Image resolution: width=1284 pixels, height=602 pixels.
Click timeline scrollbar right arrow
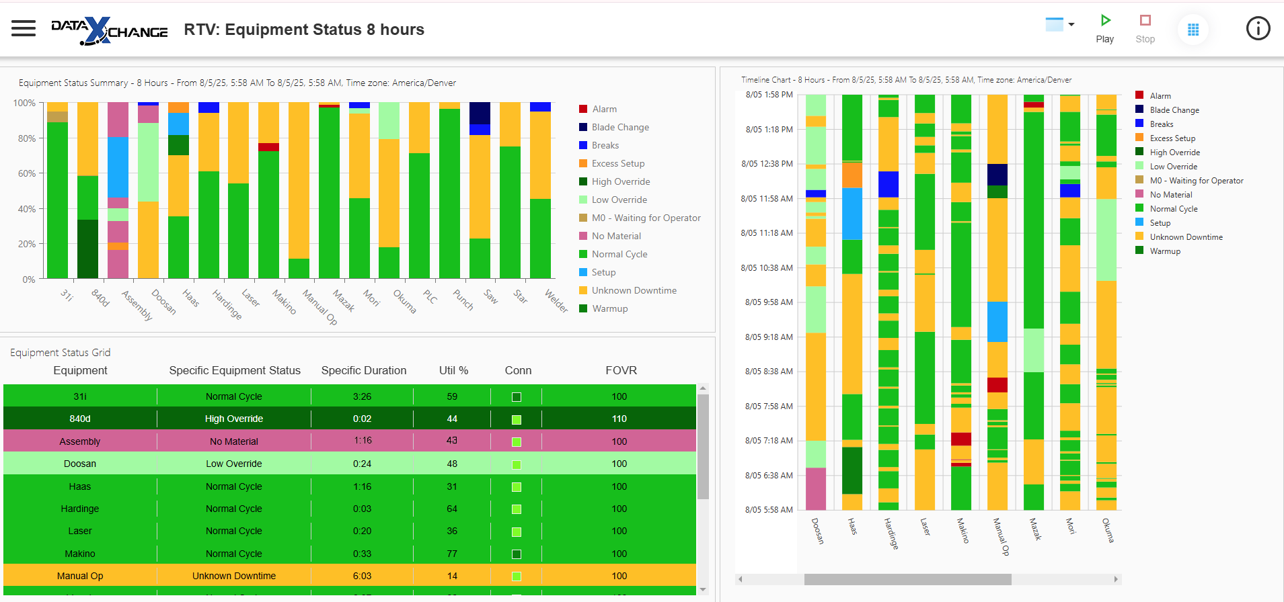pos(1116,579)
